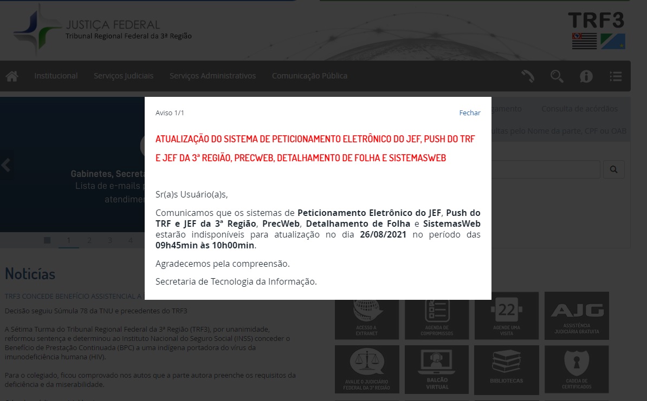This screenshot has height=401, width=647.
Task: Open the Agenda de Compromissos tile
Action: (437, 316)
